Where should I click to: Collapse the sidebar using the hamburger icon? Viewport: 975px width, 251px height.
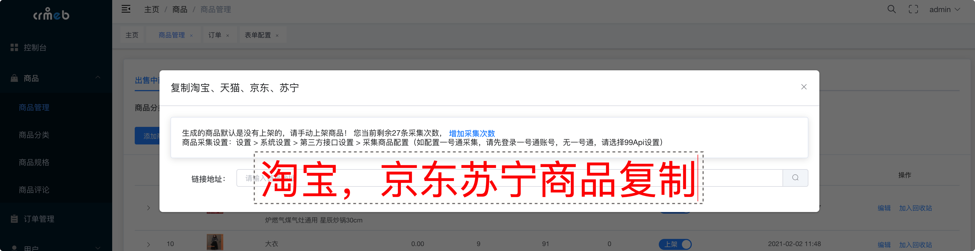(x=126, y=9)
